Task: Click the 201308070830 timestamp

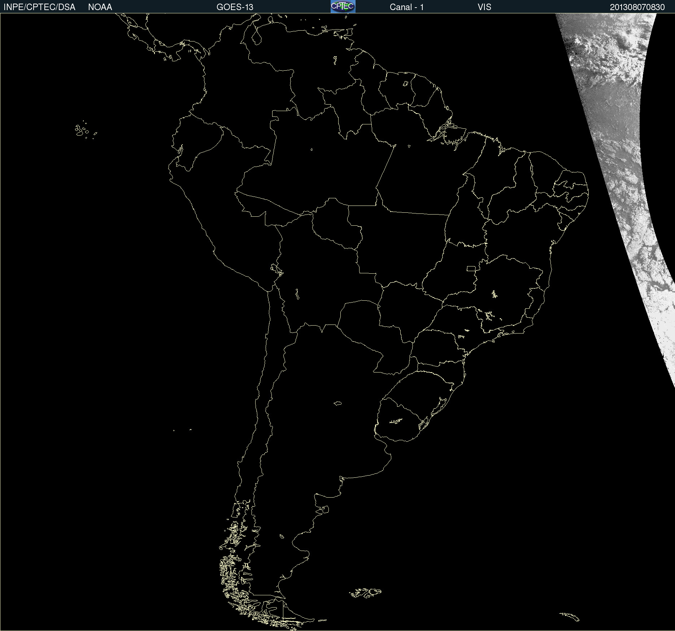Action: coord(637,7)
